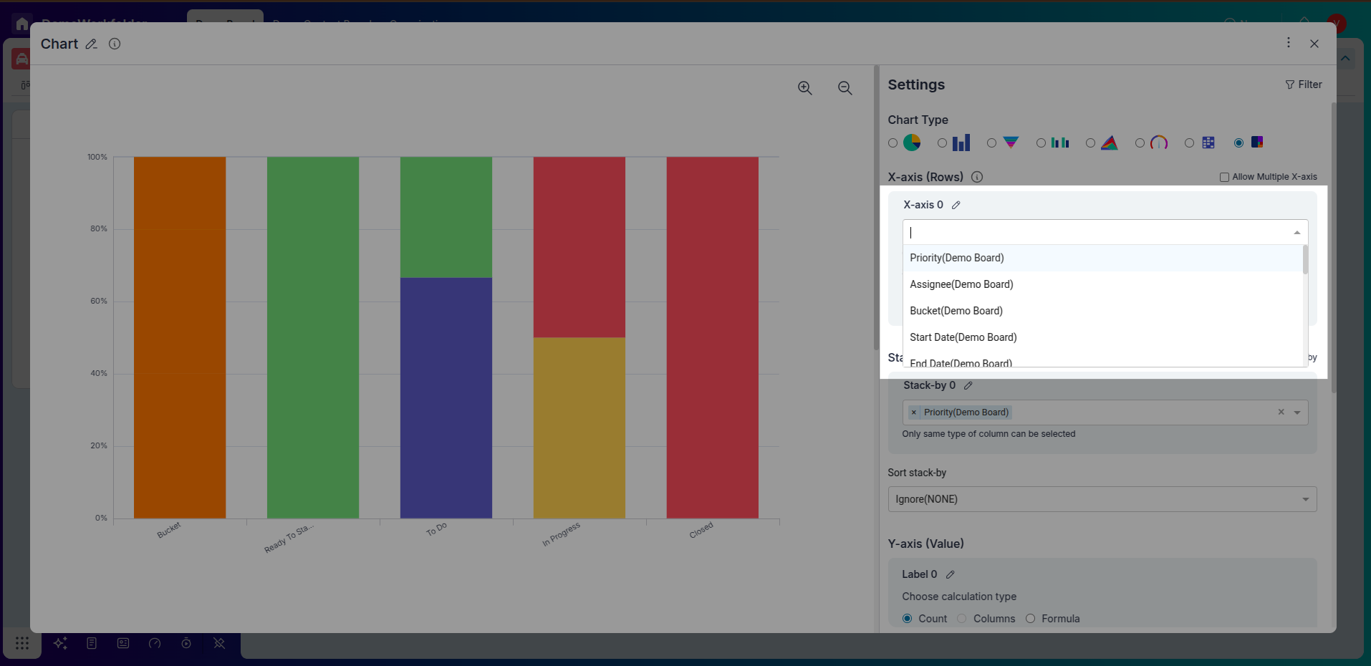Select the Columns calculation type
Screen dimensions: 1371x666
point(962,619)
